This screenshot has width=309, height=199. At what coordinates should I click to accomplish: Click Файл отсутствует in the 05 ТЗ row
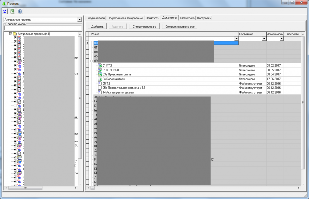tap(251, 83)
